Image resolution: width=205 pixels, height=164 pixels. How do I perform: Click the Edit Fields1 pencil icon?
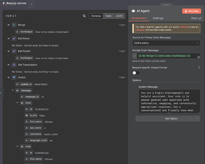click(14, 51)
